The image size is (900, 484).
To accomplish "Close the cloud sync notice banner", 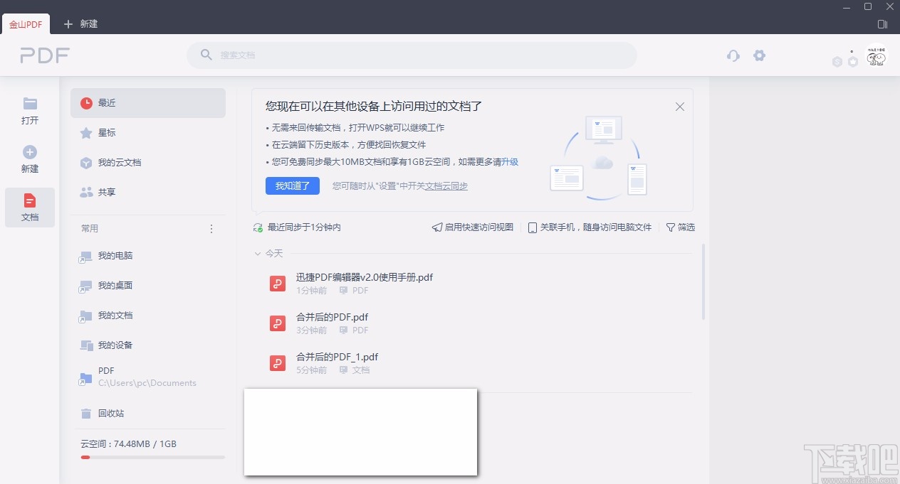I will (x=680, y=107).
